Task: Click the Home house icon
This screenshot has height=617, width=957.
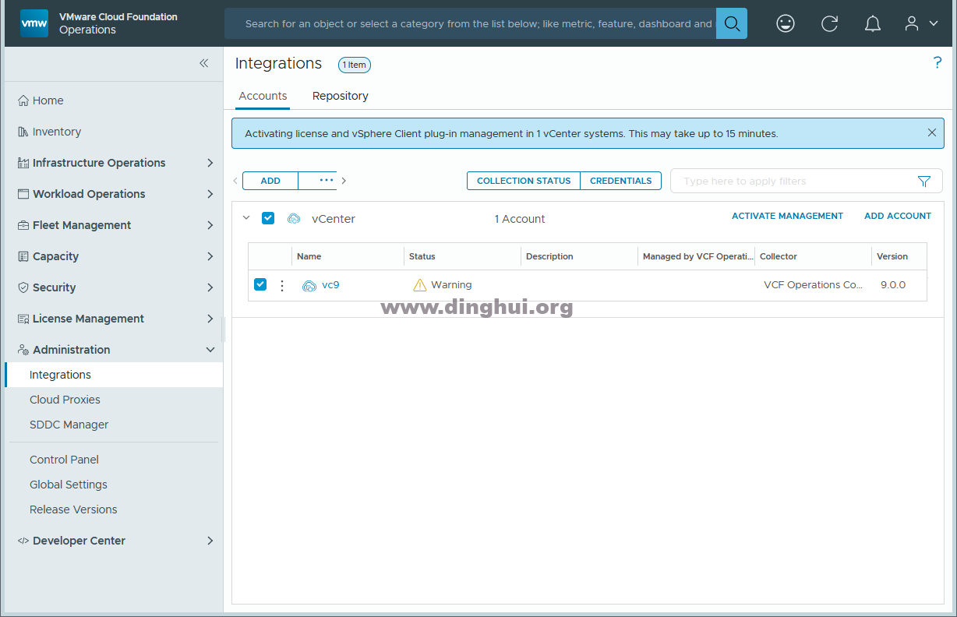Action: pyautogui.click(x=23, y=100)
